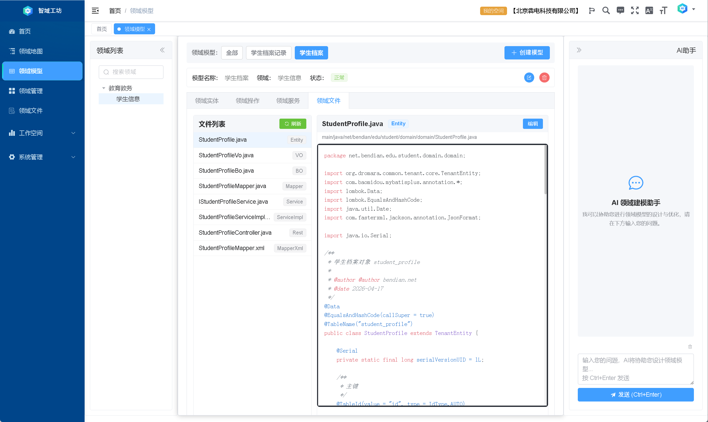The height and width of the screenshot is (422, 708).
Task: Click the font size icon in header
Action: click(x=663, y=11)
